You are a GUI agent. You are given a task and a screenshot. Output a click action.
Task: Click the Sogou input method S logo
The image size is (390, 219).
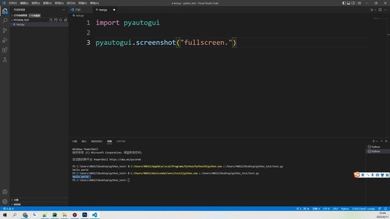(x=357, y=175)
